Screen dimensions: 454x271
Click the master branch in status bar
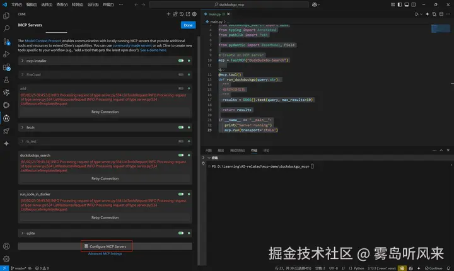click(18, 268)
